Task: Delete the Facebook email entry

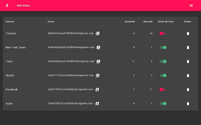Action: pos(188,90)
